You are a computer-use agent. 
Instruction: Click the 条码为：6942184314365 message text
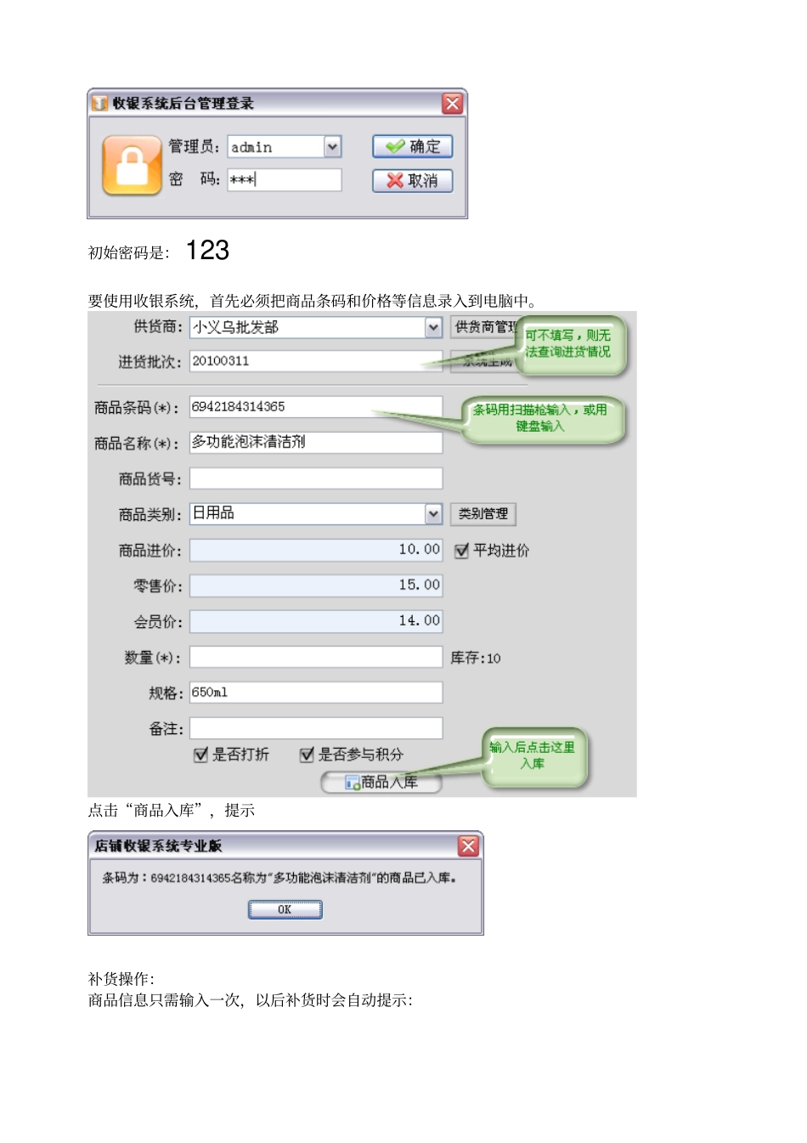[279, 878]
